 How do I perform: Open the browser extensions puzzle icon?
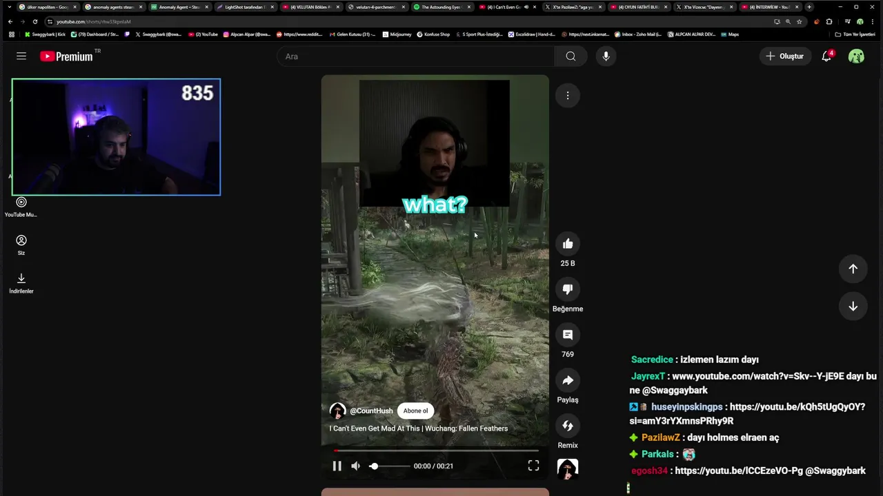click(829, 21)
